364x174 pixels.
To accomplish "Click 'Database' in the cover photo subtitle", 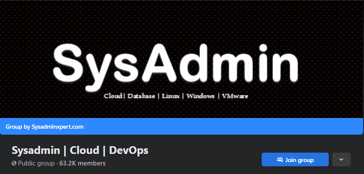I will click(x=141, y=96).
